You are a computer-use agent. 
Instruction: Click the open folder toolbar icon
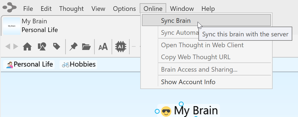[86, 47]
